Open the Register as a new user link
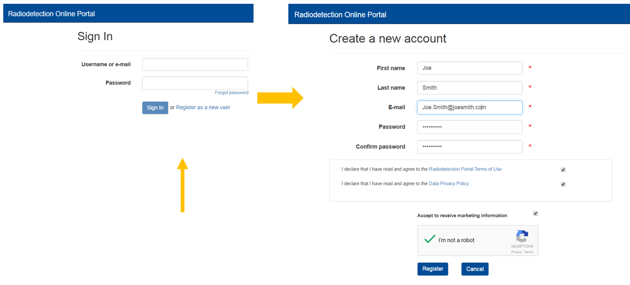Viewport: 630px width, 285px height. (203, 107)
